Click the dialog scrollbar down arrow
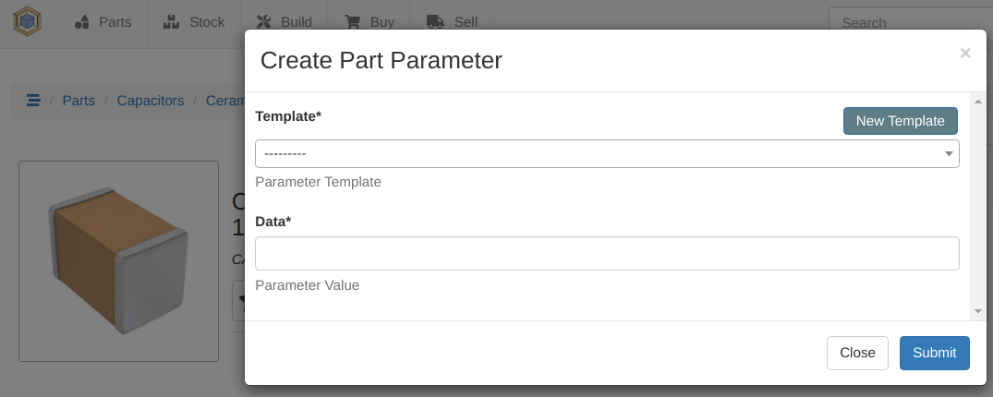 pyautogui.click(x=978, y=311)
